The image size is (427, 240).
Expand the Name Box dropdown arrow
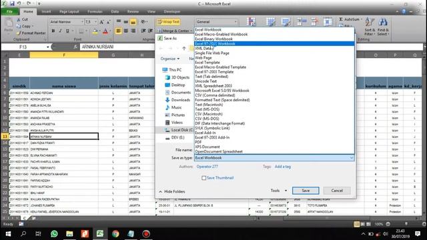(x=47, y=47)
